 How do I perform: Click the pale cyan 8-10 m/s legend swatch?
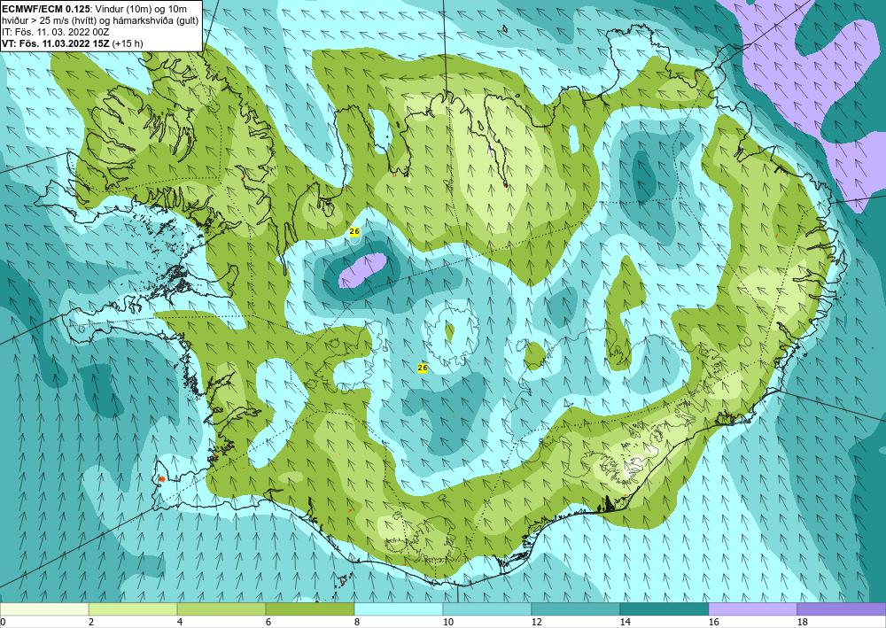tap(399, 609)
